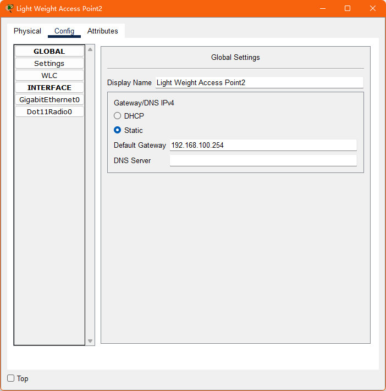Enable the Top checkbox

(x=11, y=378)
